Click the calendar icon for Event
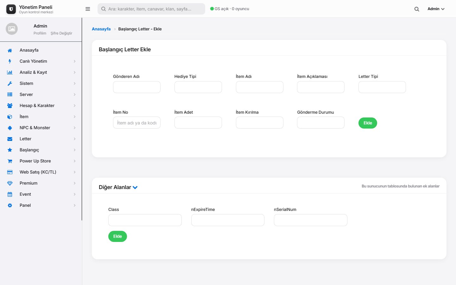This screenshot has height=285, width=456. 10,194
